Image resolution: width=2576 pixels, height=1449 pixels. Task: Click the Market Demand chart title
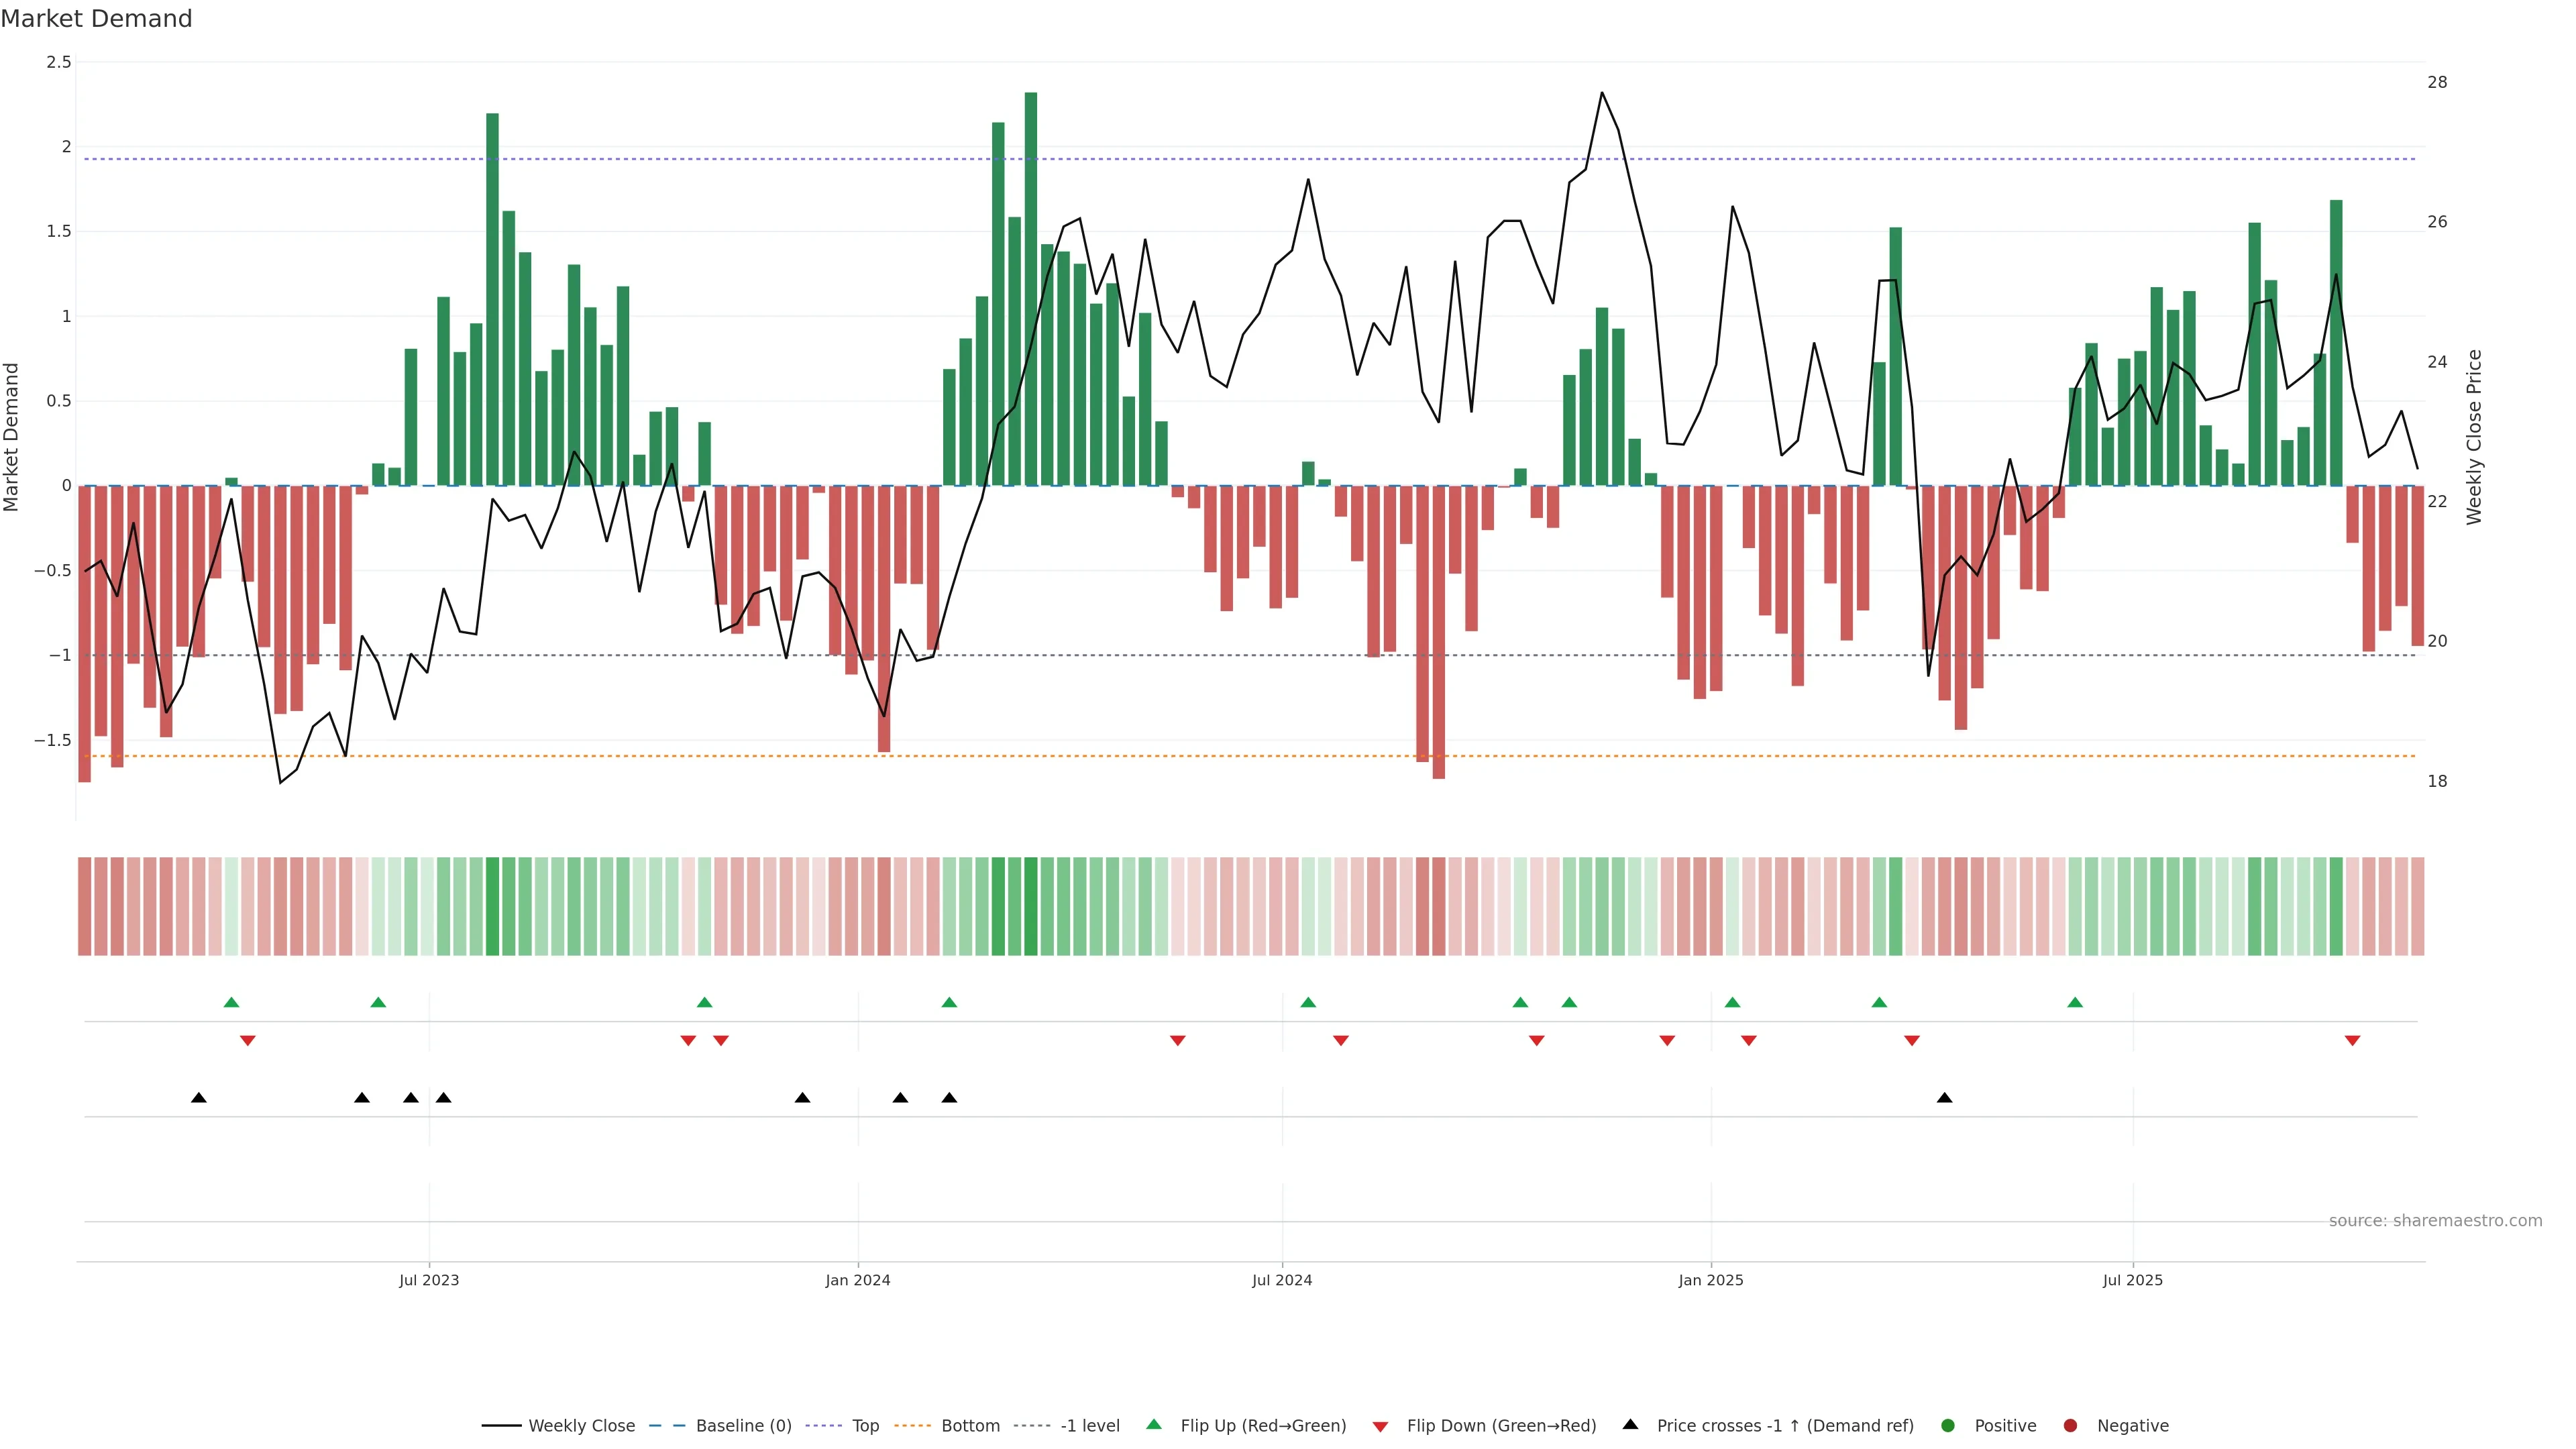point(96,19)
